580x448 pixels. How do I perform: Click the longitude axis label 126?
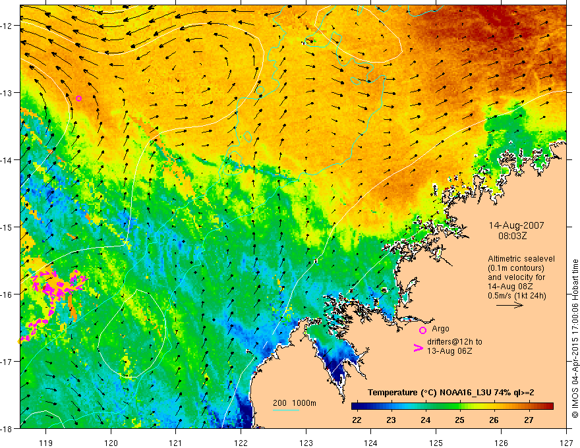tap(501, 443)
